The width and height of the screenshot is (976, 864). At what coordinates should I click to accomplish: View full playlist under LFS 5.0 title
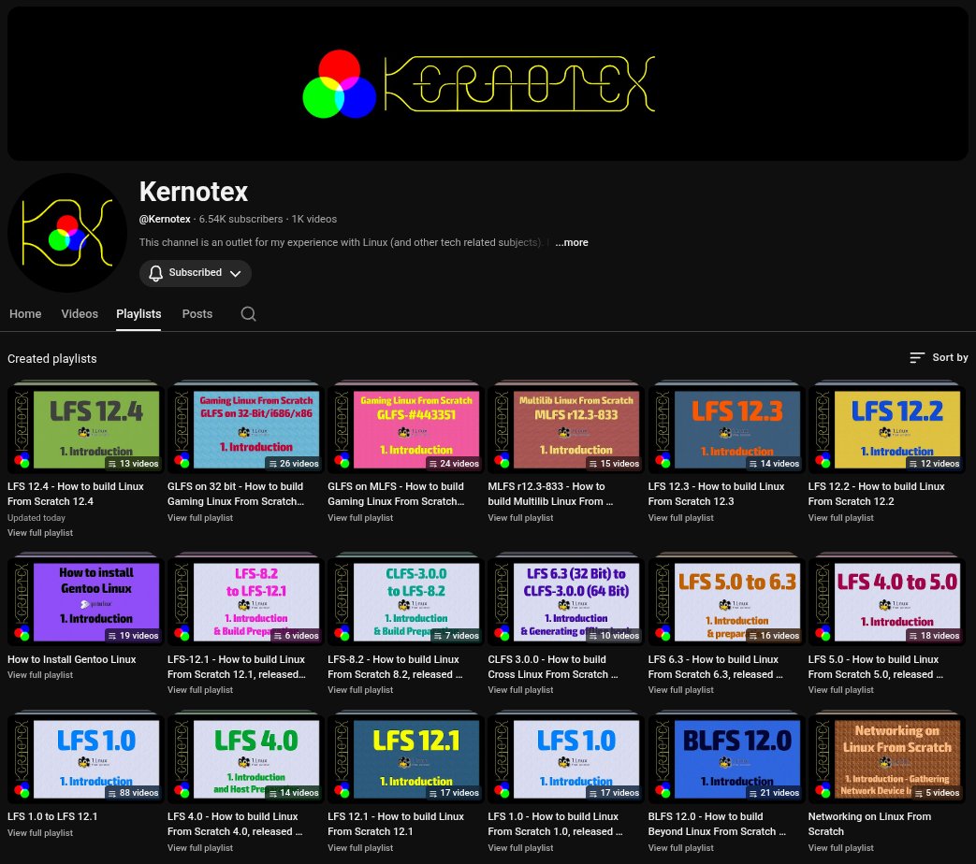(841, 690)
